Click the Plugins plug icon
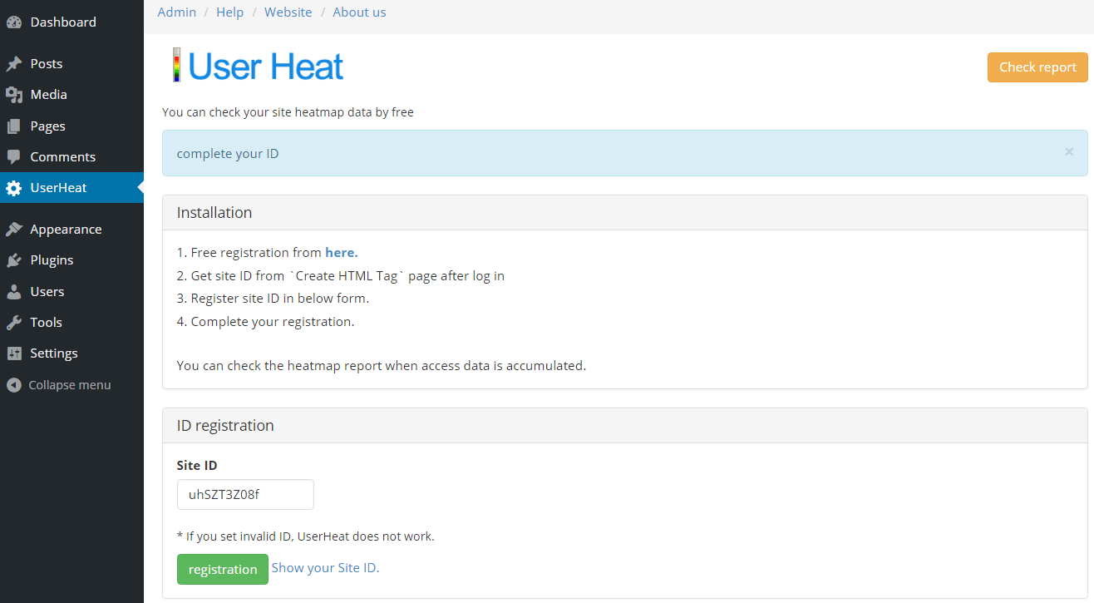Screen dimensions: 1094x603 click(13, 260)
